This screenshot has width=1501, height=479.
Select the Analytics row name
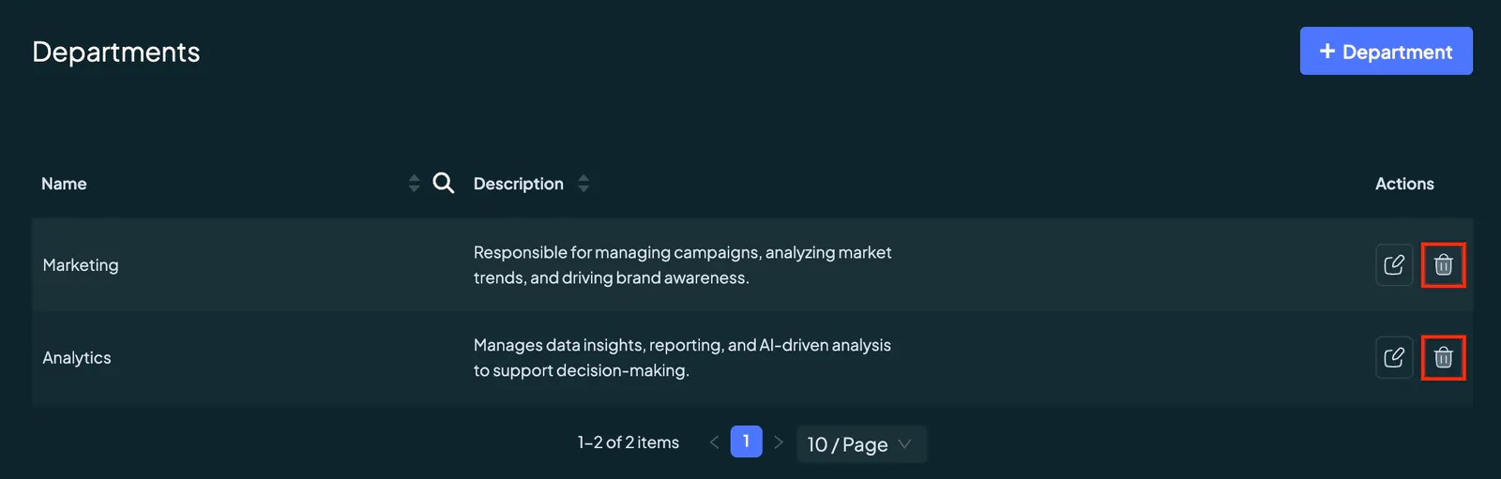click(77, 358)
